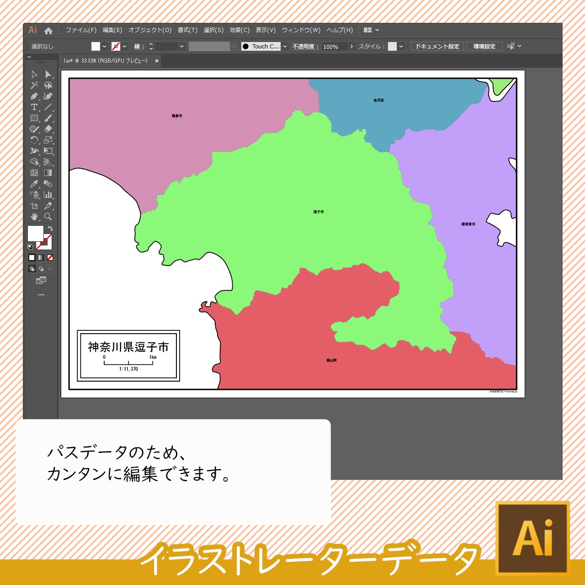Pick the Blend tool
Image resolution: width=585 pixels, height=585 pixels.
tap(48, 184)
